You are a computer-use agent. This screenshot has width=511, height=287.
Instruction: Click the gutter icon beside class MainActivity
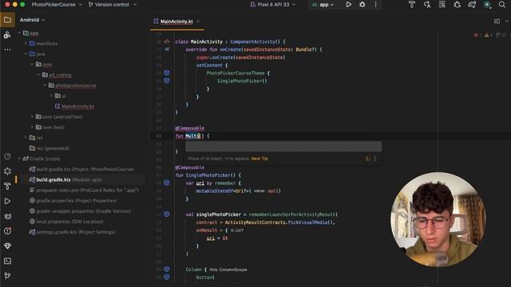(167, 41)
